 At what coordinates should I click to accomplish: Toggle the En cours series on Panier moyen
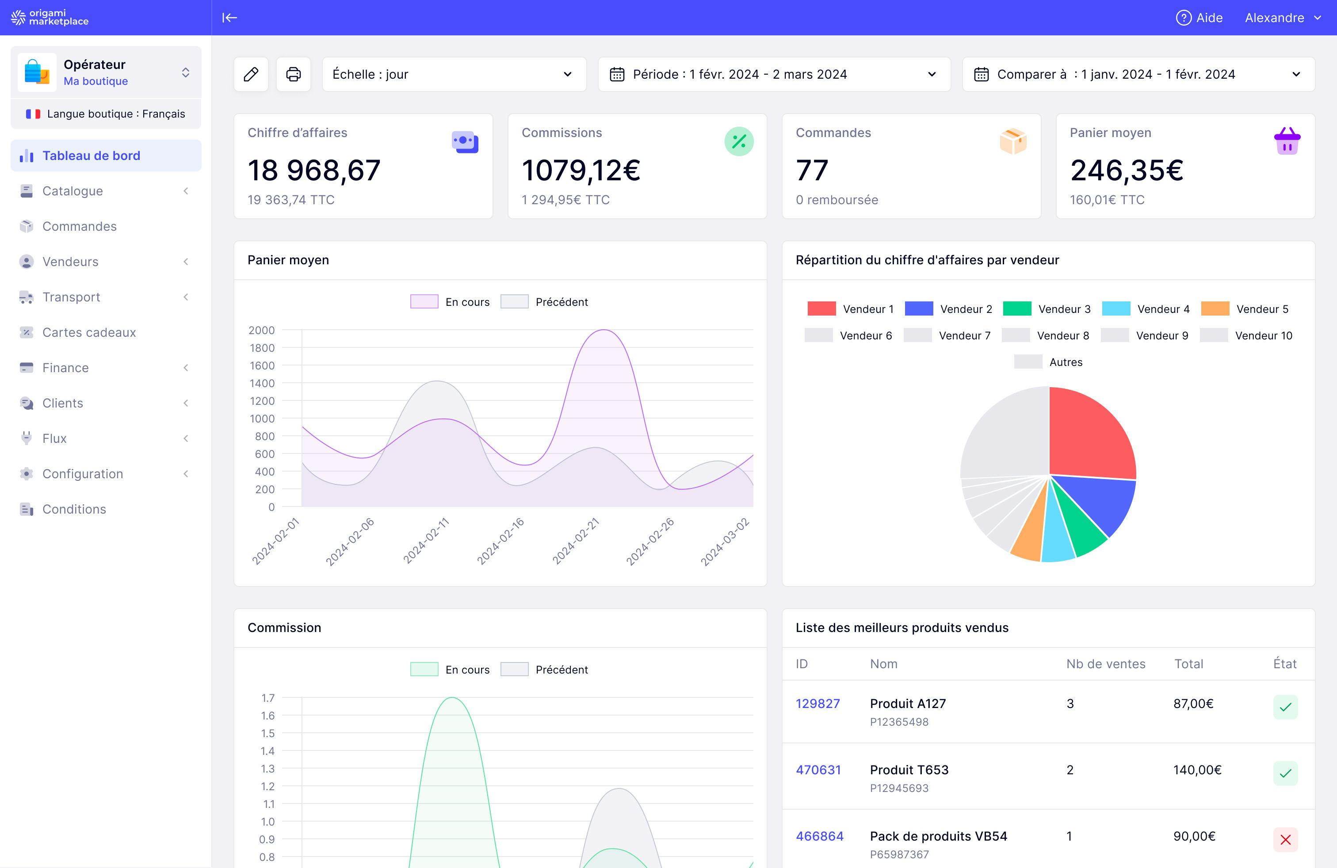click(449, 301)
